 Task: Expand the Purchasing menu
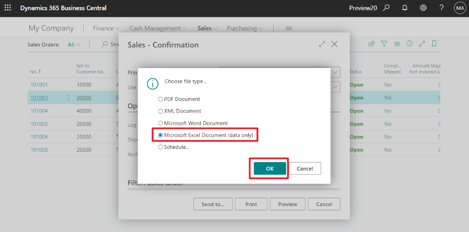tap(245, 28)
